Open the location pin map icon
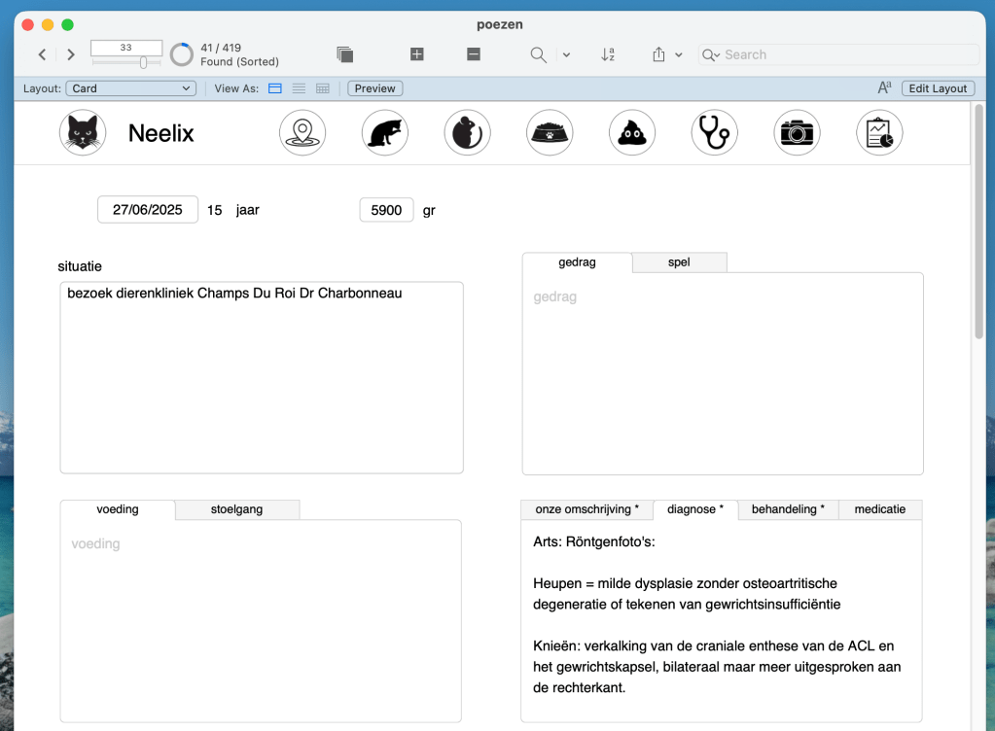The height and width of the screenshot is (731, 995). click(x=302, y=132)
